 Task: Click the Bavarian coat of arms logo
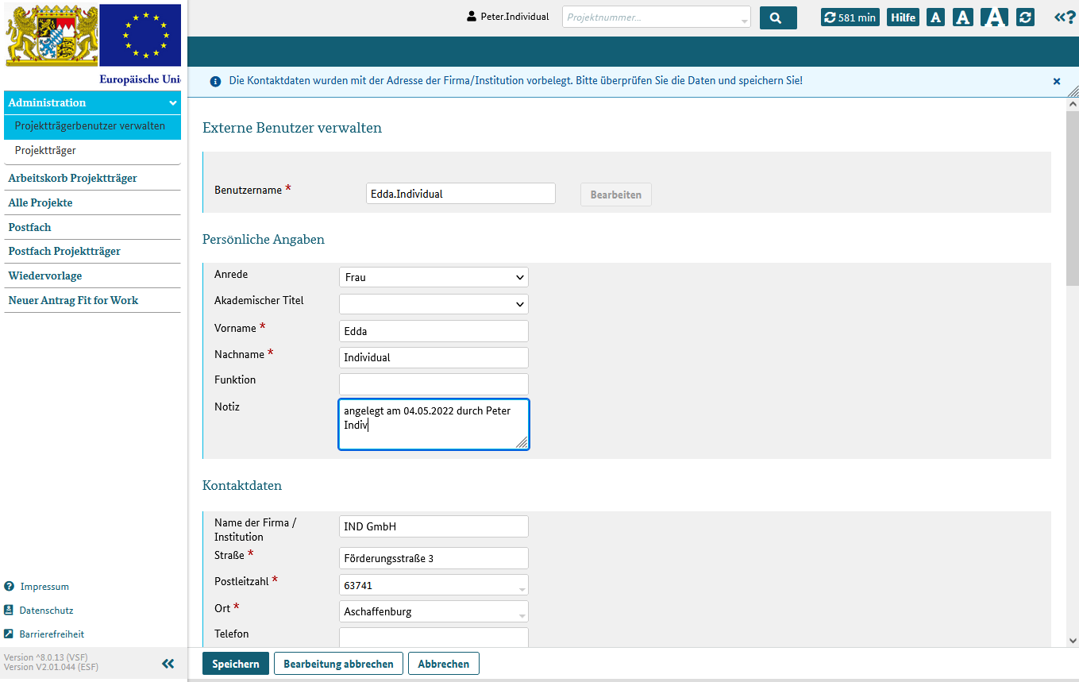click(52, 35)
